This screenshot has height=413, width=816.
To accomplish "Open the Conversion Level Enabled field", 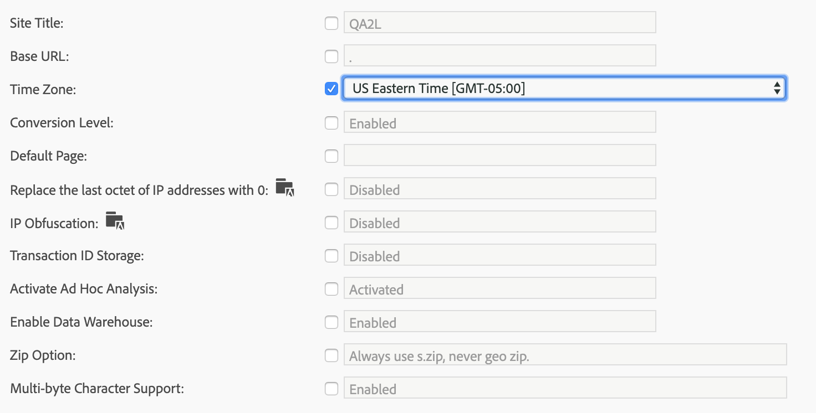I will coord(500,122).
